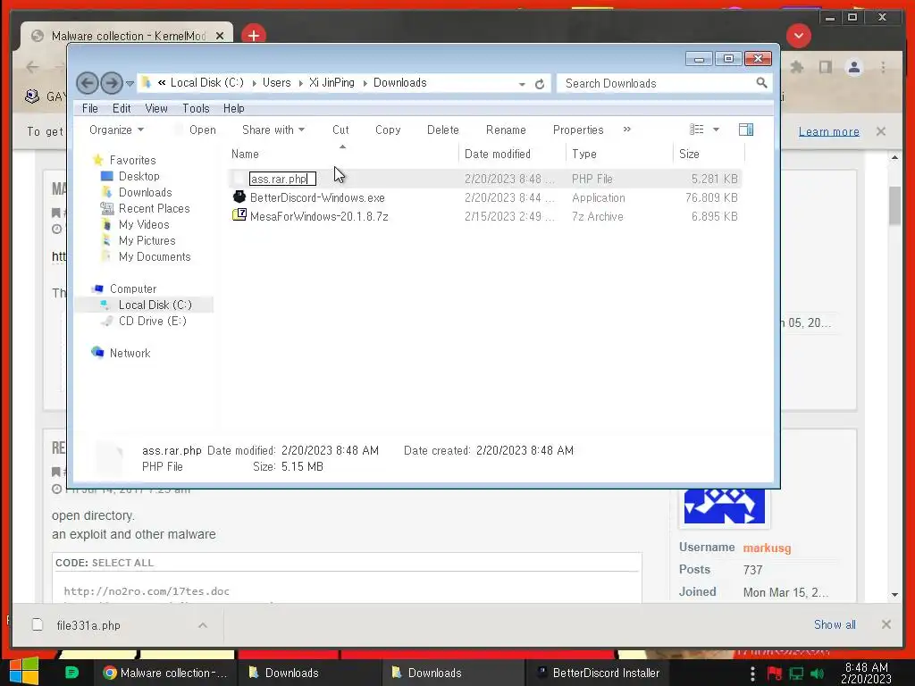This screenshot has width=915, height=686.
Task: Click Users in the address breadcrumb
Action: click(x=277, y=83)
